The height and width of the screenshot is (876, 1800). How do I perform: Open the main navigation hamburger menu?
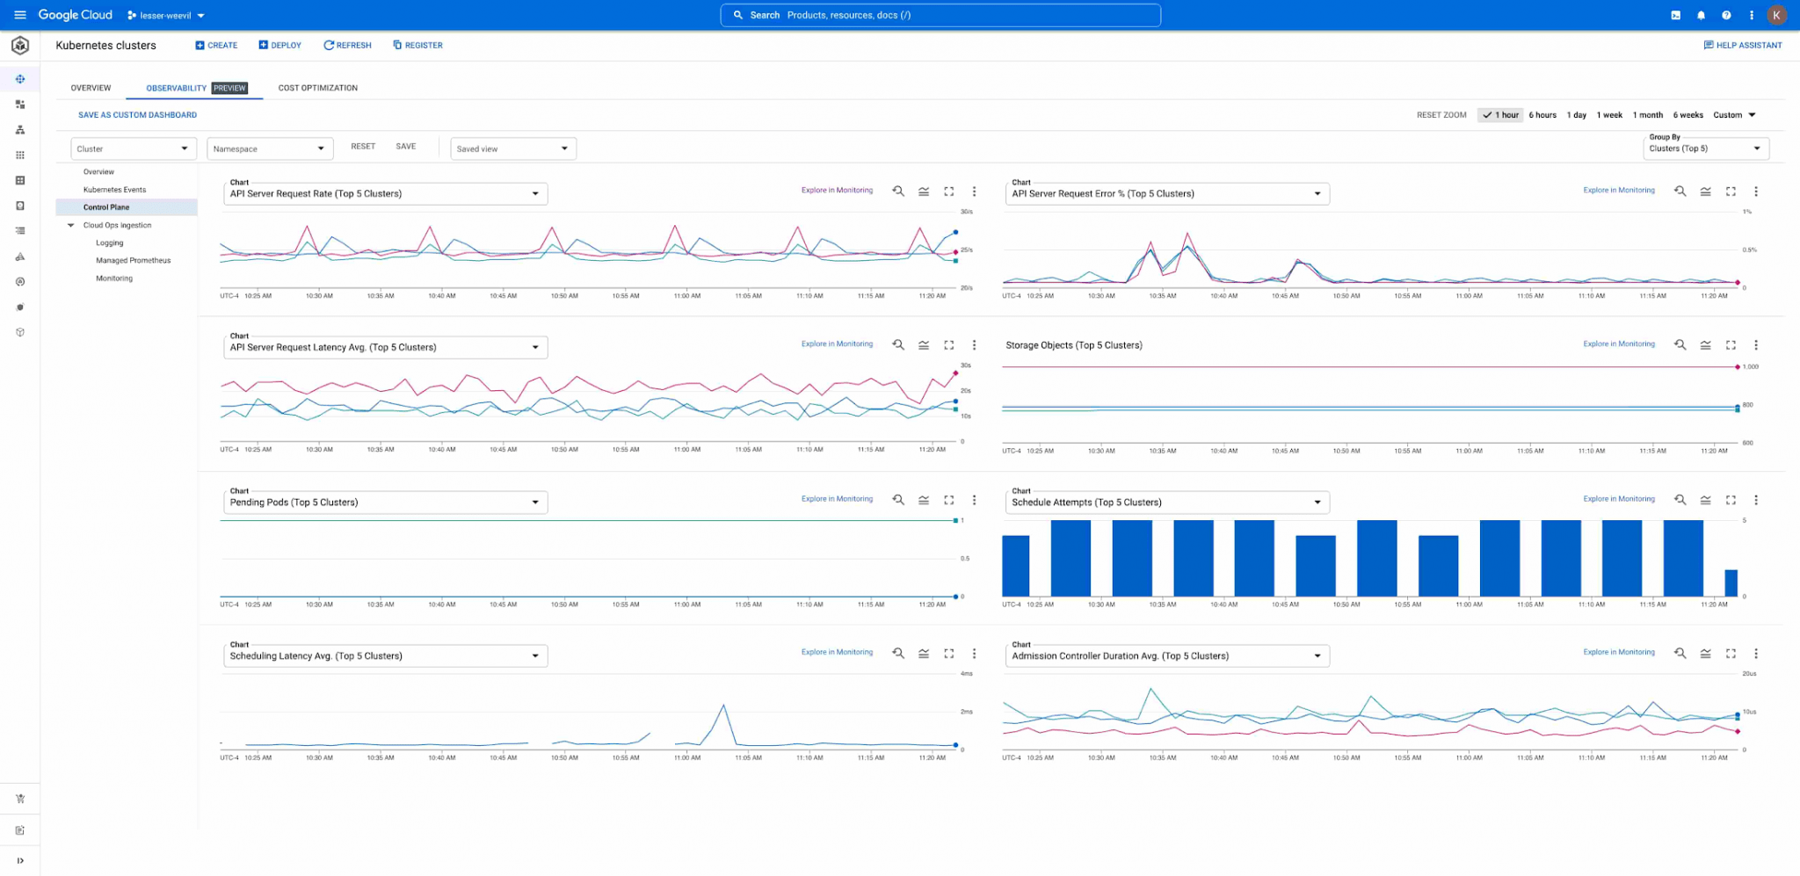(x=19, y=15)
